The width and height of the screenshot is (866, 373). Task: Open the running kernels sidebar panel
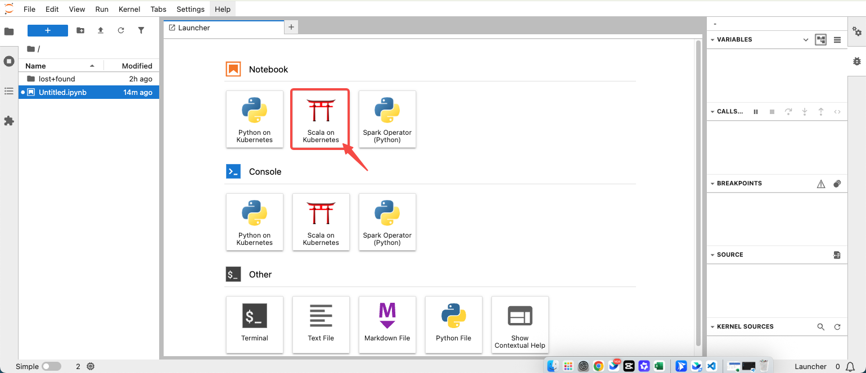coord(9,61)
